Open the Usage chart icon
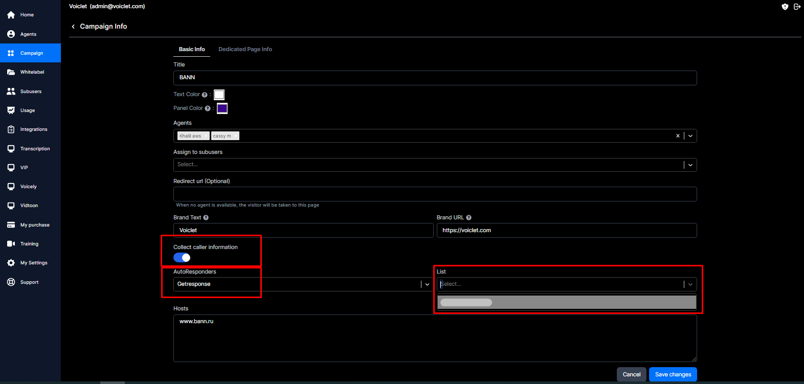Viewport: 804px width, 384px height. coord(11,110)
